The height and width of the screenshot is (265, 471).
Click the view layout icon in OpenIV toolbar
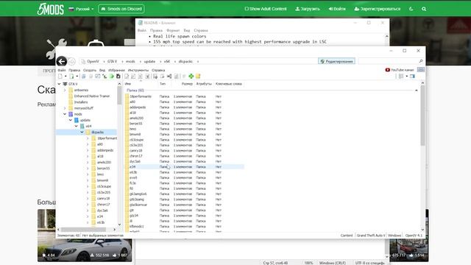coord(401,77)
